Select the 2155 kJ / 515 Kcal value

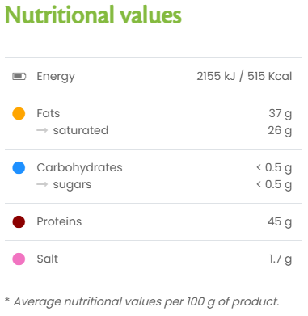[x=244, y=76]
